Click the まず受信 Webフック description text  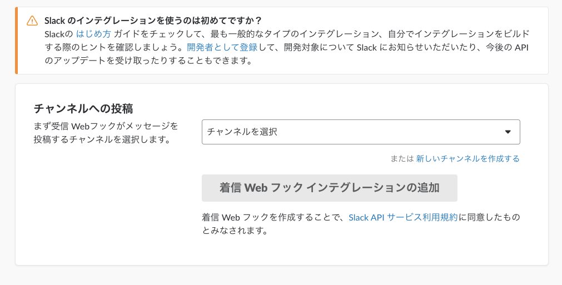pyautogui.click(x=106, y=126)
